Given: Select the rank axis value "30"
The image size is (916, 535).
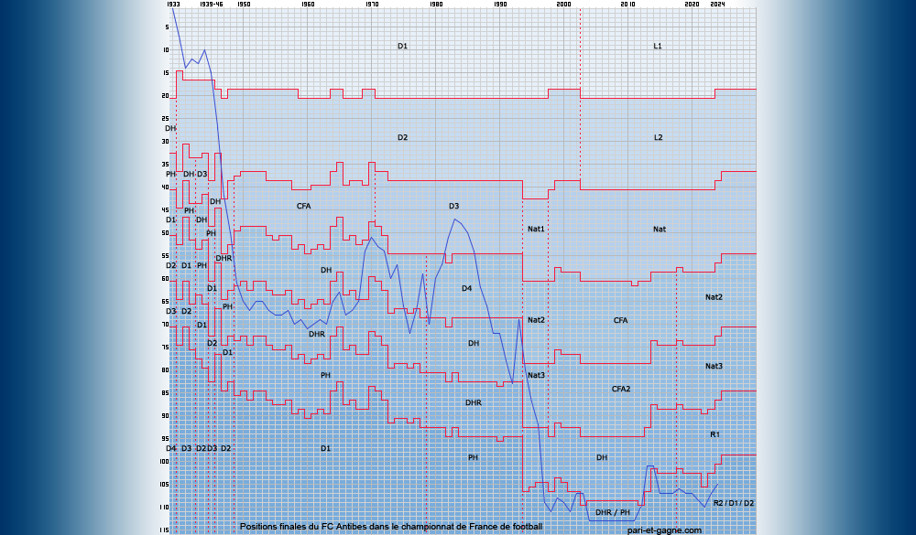Looking at the screenshot, I should click(x=166, y=141).
